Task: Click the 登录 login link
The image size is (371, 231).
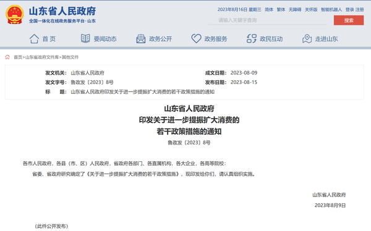Action: tap(349, 10)
